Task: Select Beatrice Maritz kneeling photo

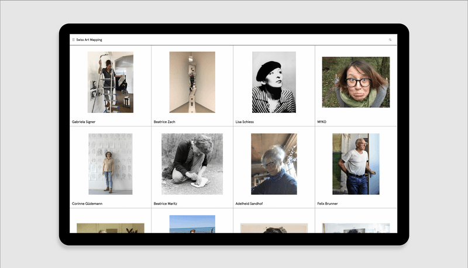Action: pyautogui.click(x=192, y=164)
